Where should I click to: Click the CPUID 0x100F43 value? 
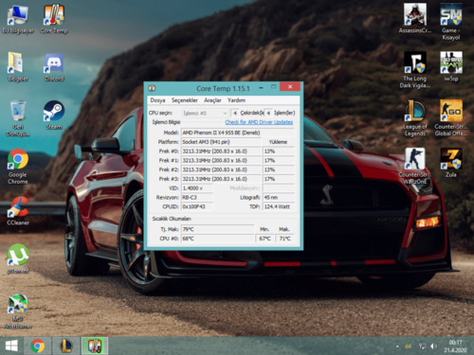pos(197,206)
